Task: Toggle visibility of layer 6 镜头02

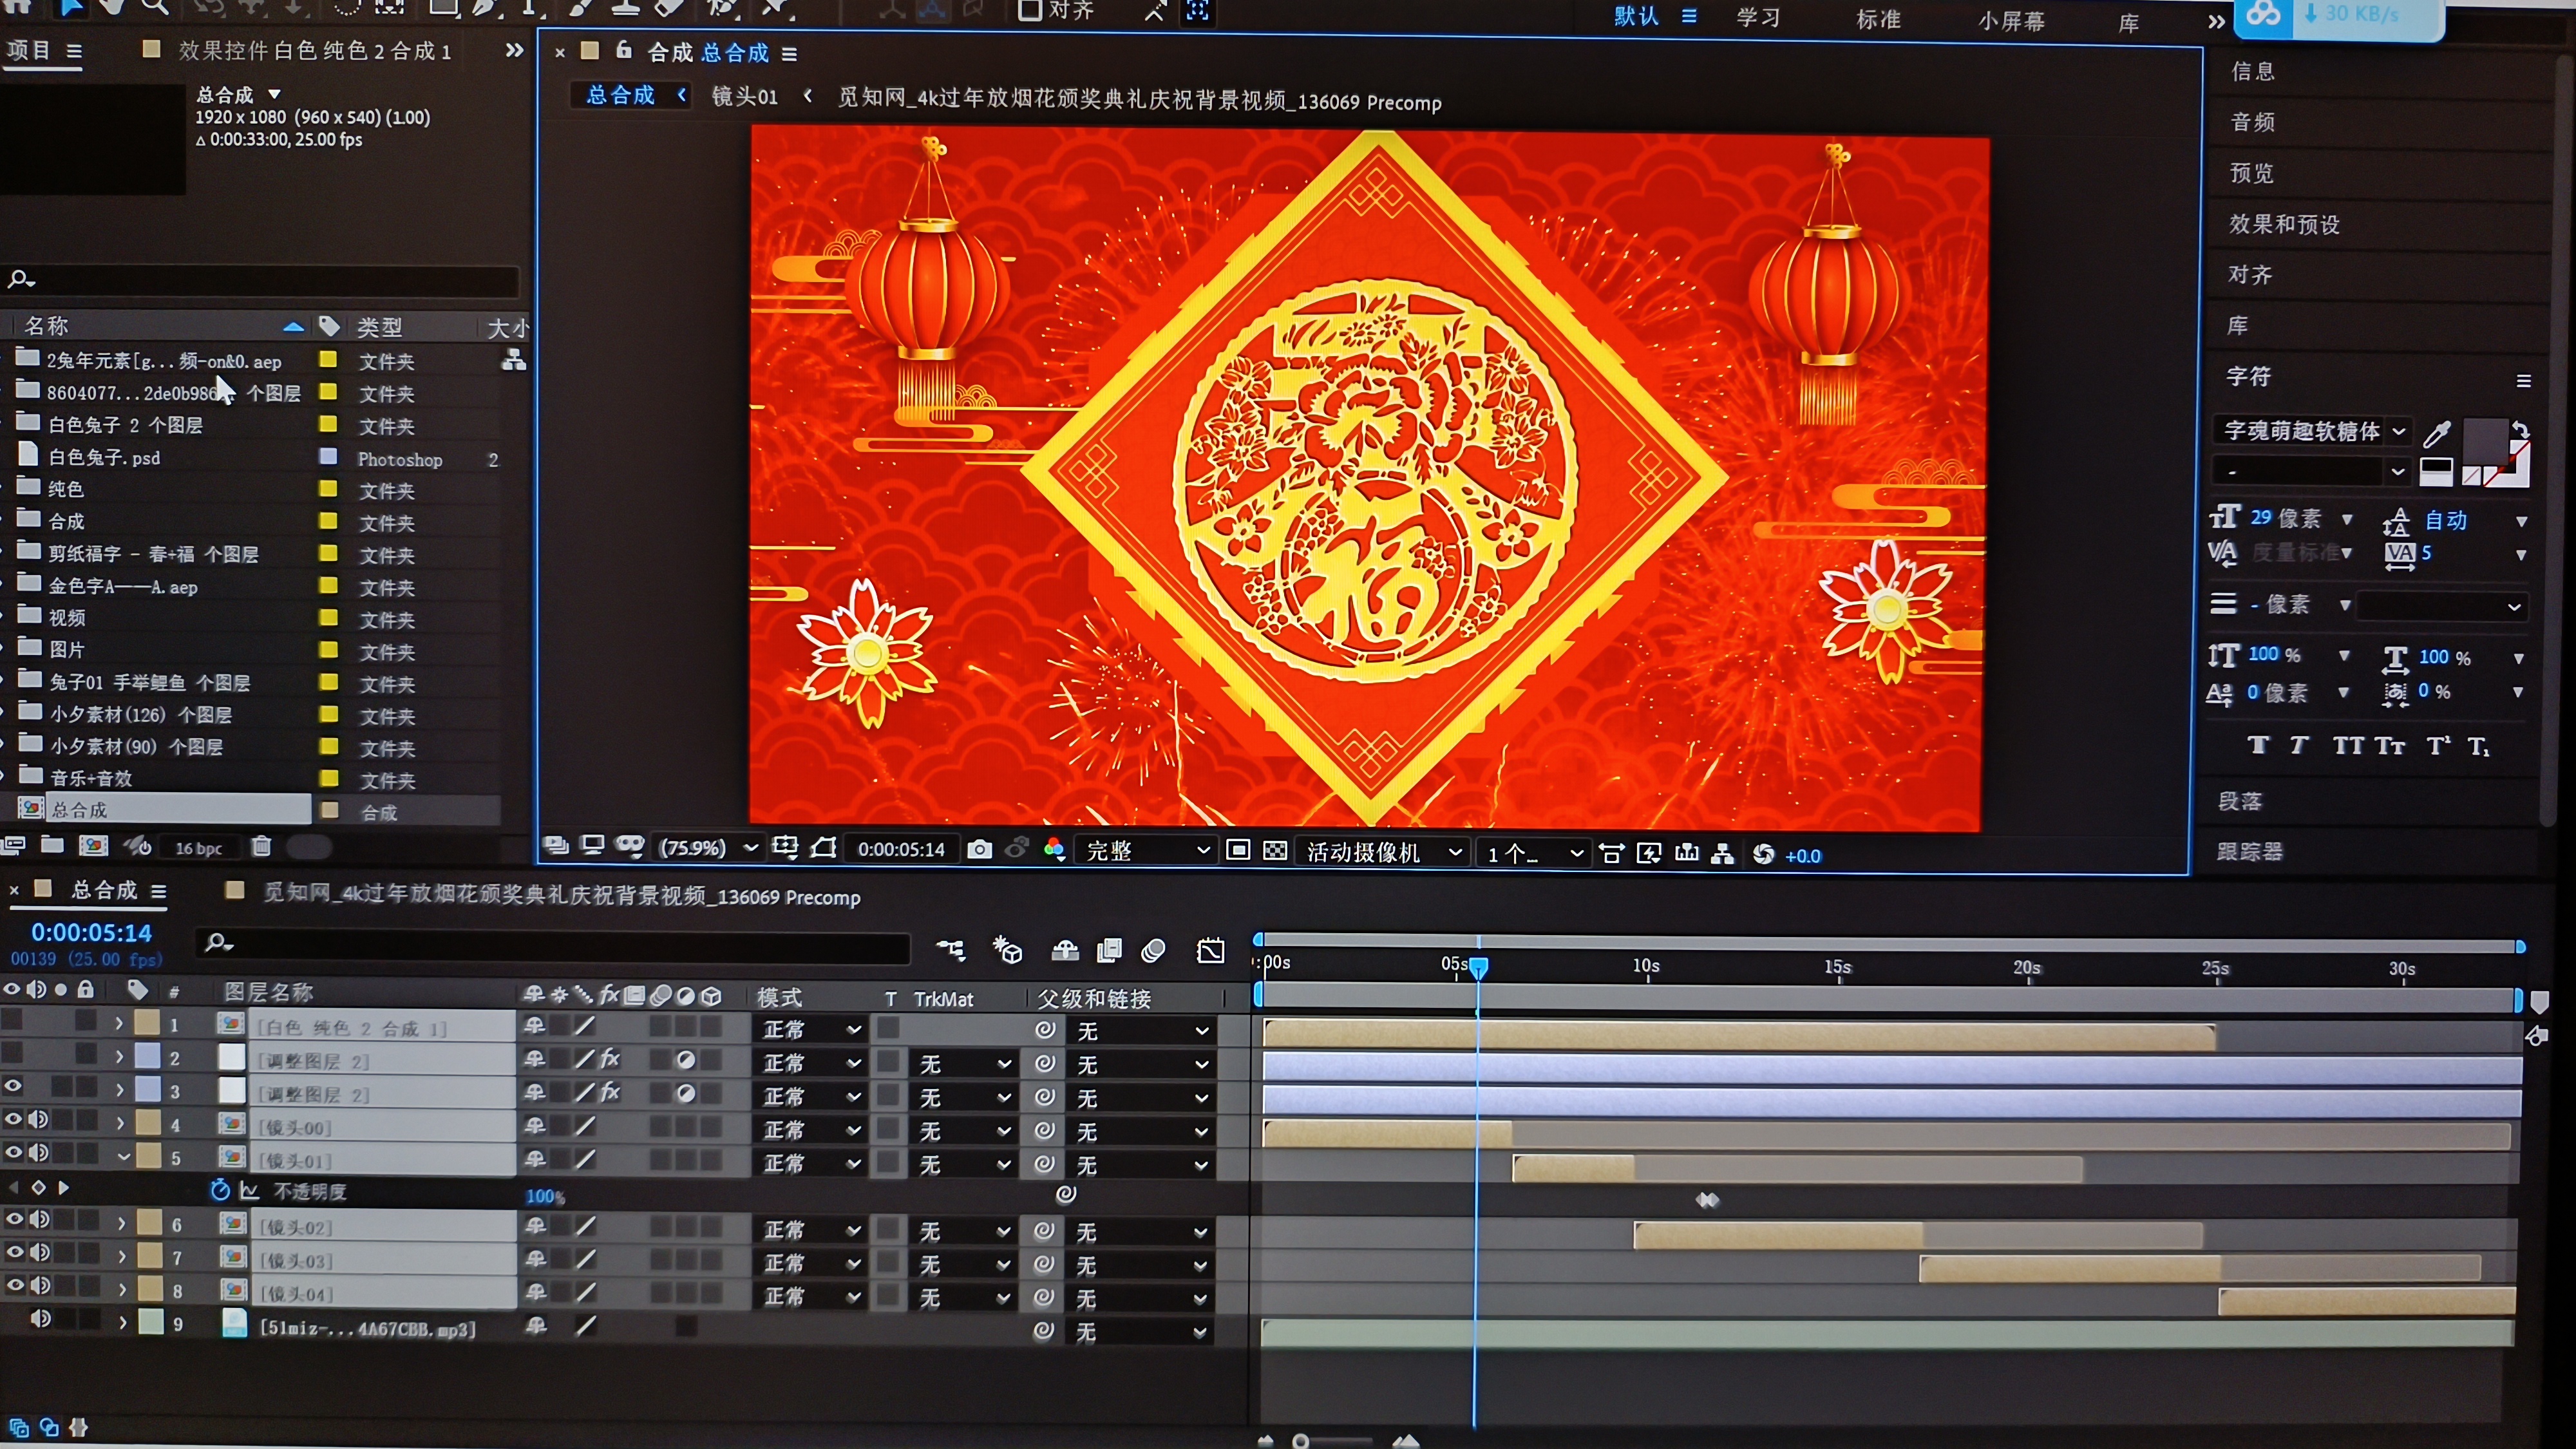Action: coord(13,1219)
